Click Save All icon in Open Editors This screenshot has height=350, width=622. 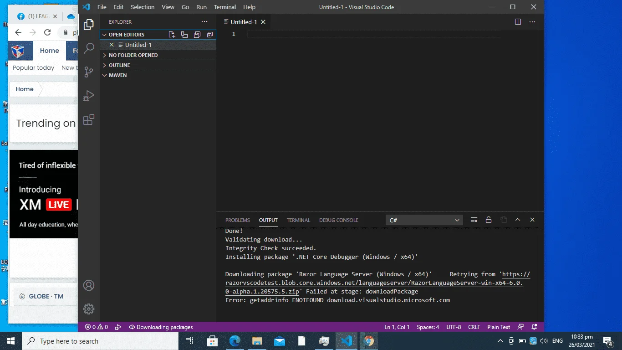(197, 35)
